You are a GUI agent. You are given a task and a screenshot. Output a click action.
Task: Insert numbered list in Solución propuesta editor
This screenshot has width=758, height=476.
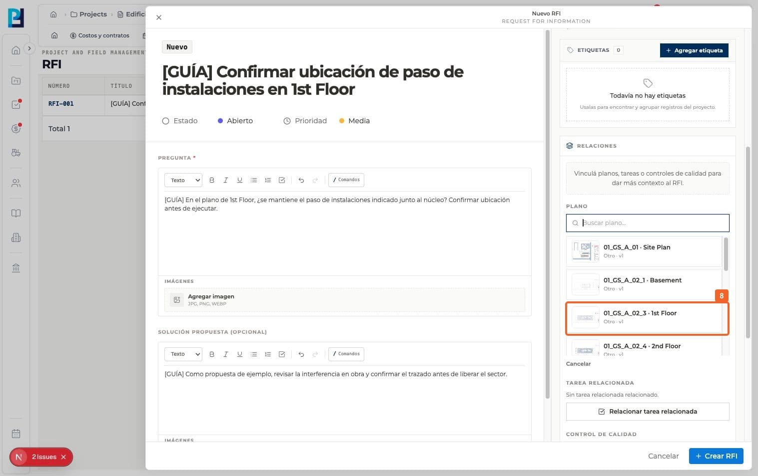coord(268,354)
